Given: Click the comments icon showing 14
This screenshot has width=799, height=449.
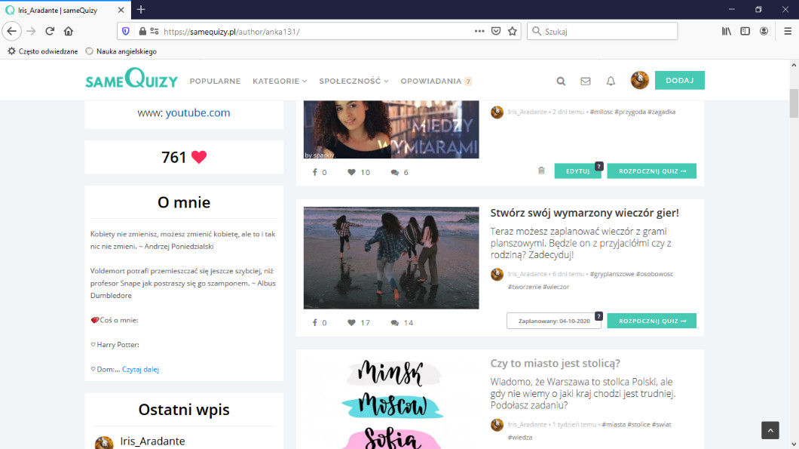Looking at the screenshot, I should pyautogui.click(x=394, y=323).
